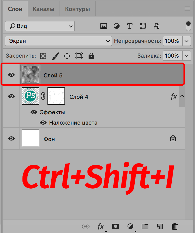Click the Заливка value field
This screenshot has width=195, height=233.
[x=173, y=56]
